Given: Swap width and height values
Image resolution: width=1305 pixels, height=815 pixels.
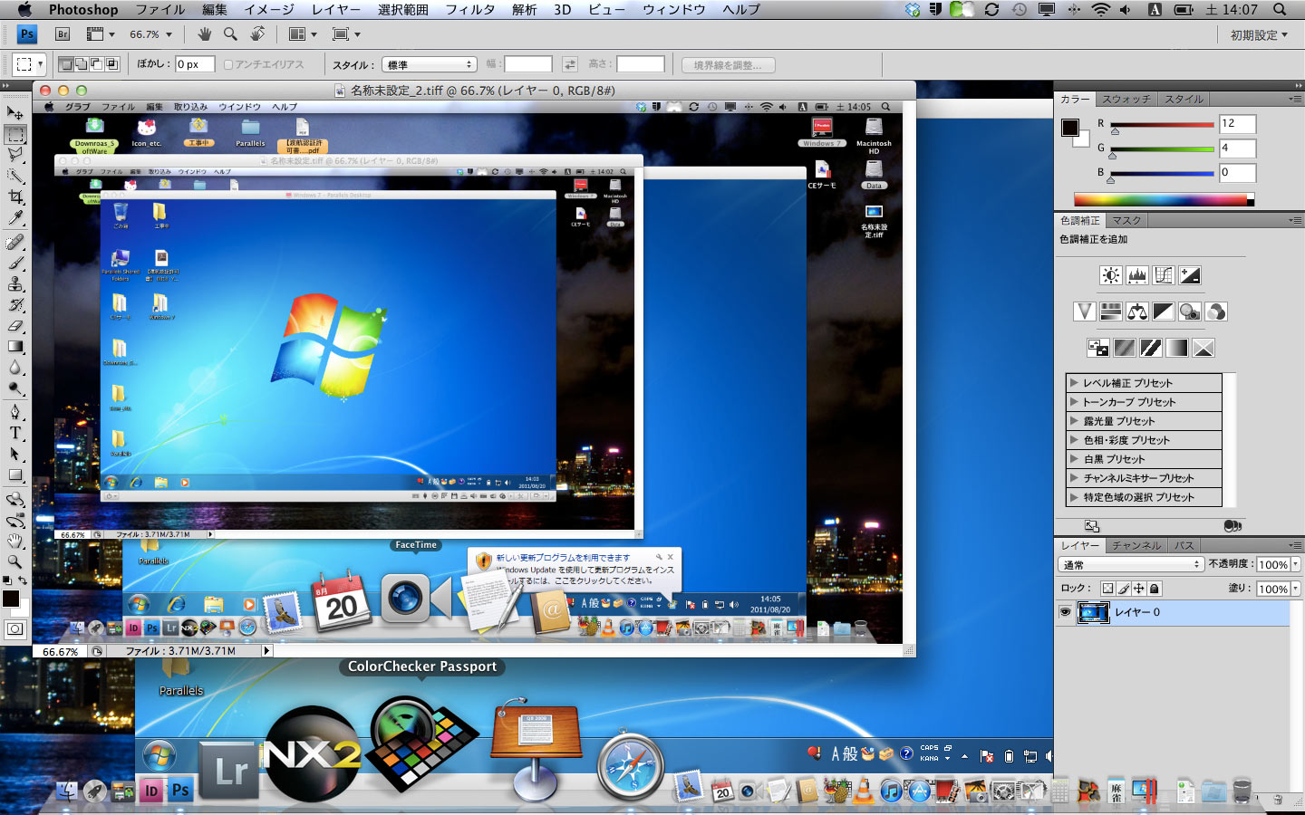Looking at the screenshot, I should pos(570,64).
